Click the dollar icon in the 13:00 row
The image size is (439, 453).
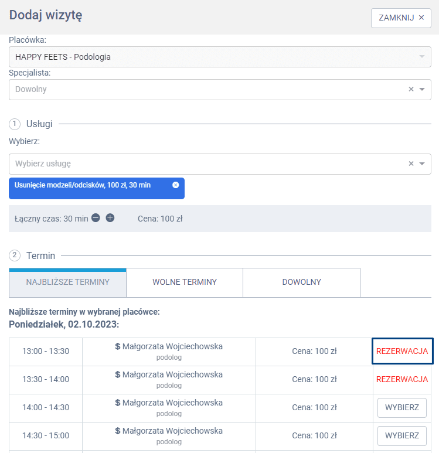pos(118,346)
